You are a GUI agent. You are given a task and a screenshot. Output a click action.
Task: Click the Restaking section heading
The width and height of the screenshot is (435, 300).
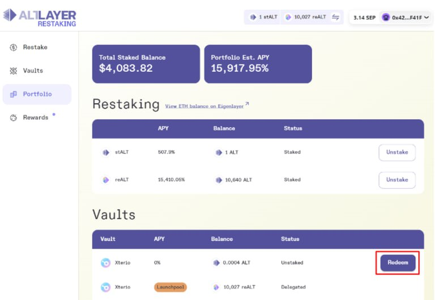pyautogui.click(x=126, y=105)
